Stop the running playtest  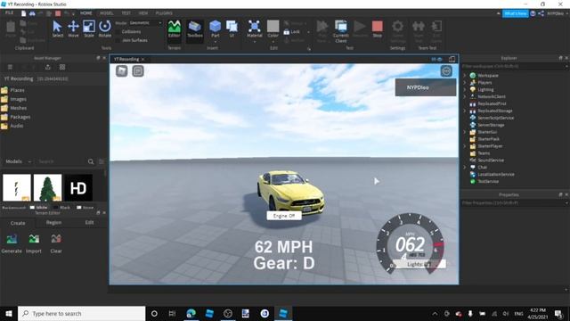point(378,29)
